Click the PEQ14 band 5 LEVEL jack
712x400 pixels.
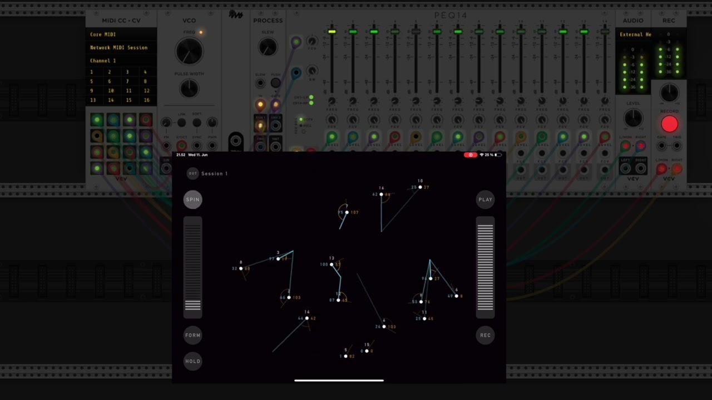(x=416, y=137)
